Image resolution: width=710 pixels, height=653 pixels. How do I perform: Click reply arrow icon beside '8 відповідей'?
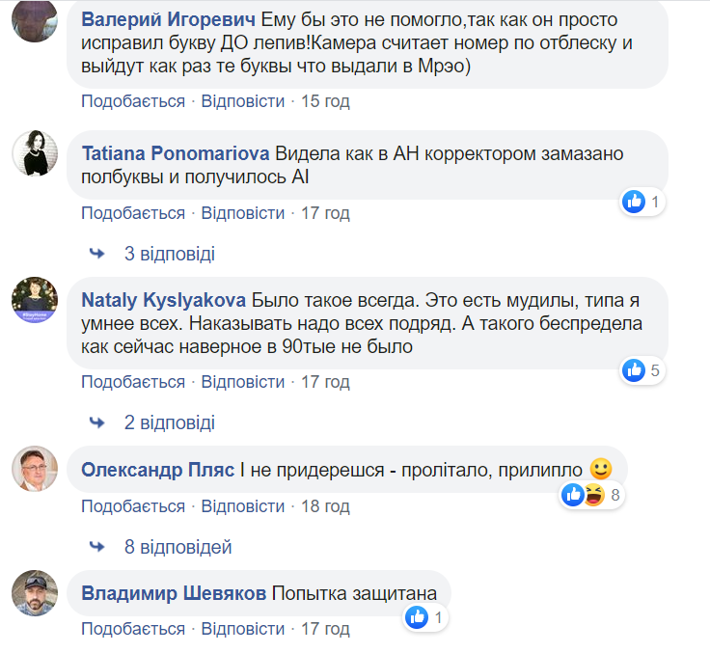pos(97,547)
